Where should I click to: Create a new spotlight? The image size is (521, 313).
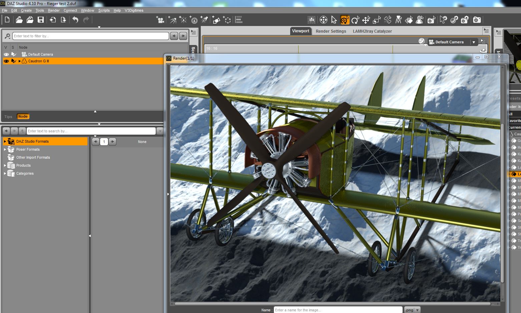click(x=204, y=20)
